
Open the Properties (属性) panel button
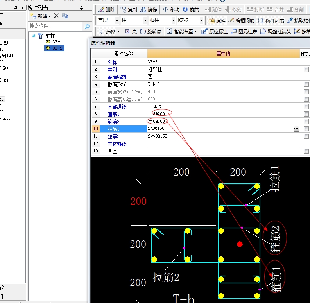(217, 21)
